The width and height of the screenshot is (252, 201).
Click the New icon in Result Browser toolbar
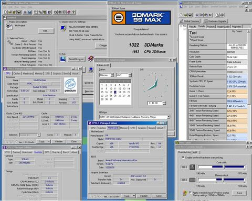(x=181, y=15)
